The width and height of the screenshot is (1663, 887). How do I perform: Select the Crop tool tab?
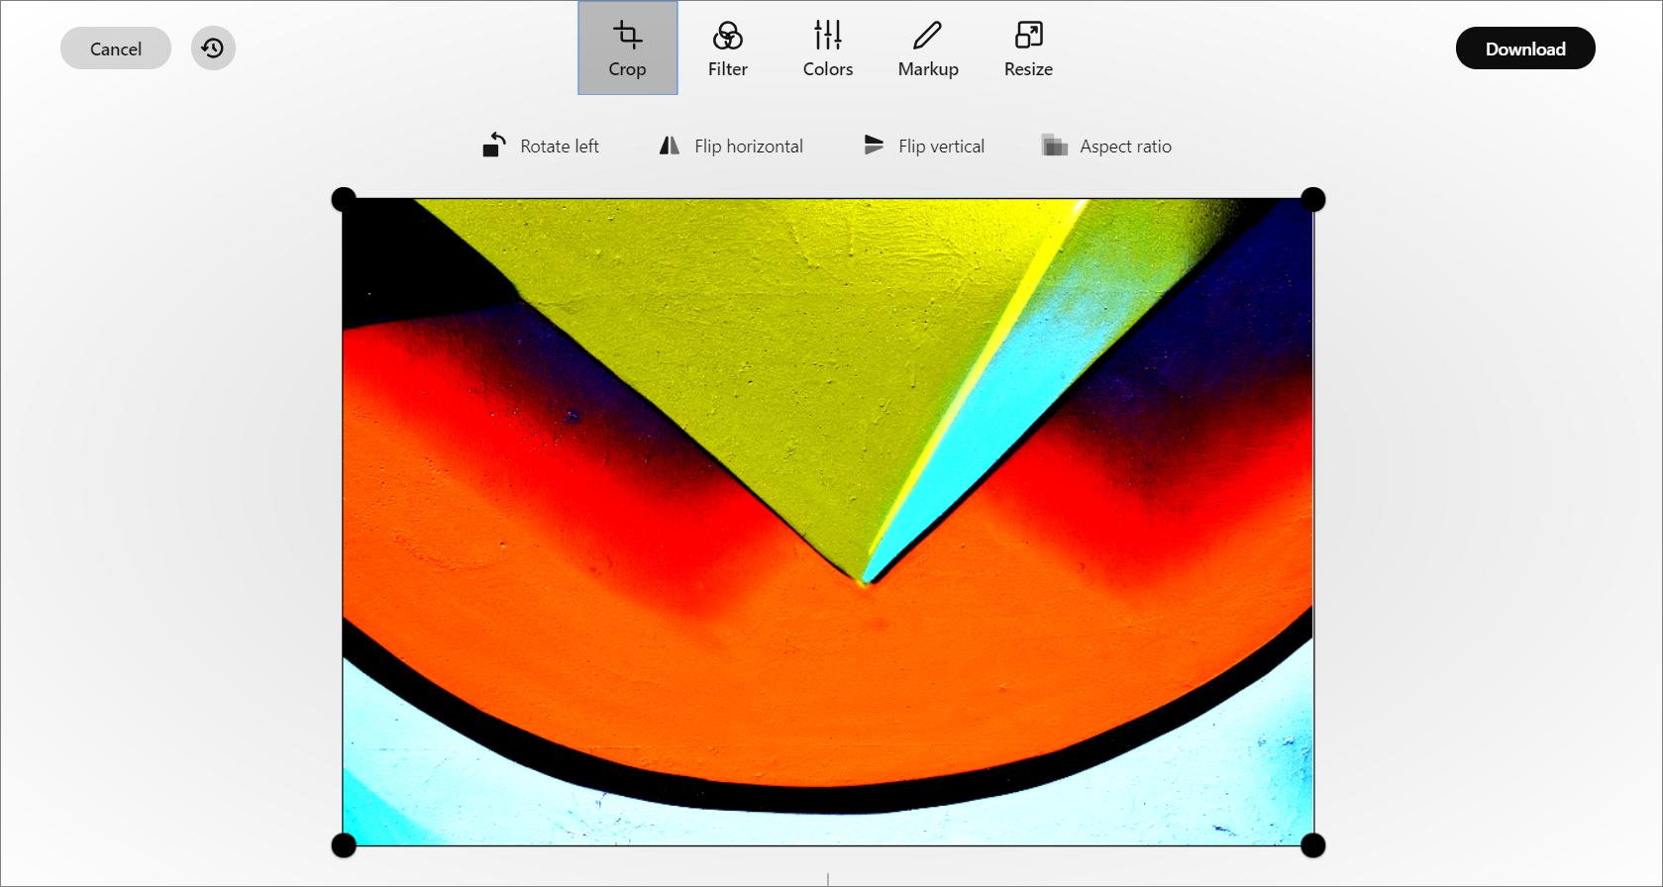[627, 49]
